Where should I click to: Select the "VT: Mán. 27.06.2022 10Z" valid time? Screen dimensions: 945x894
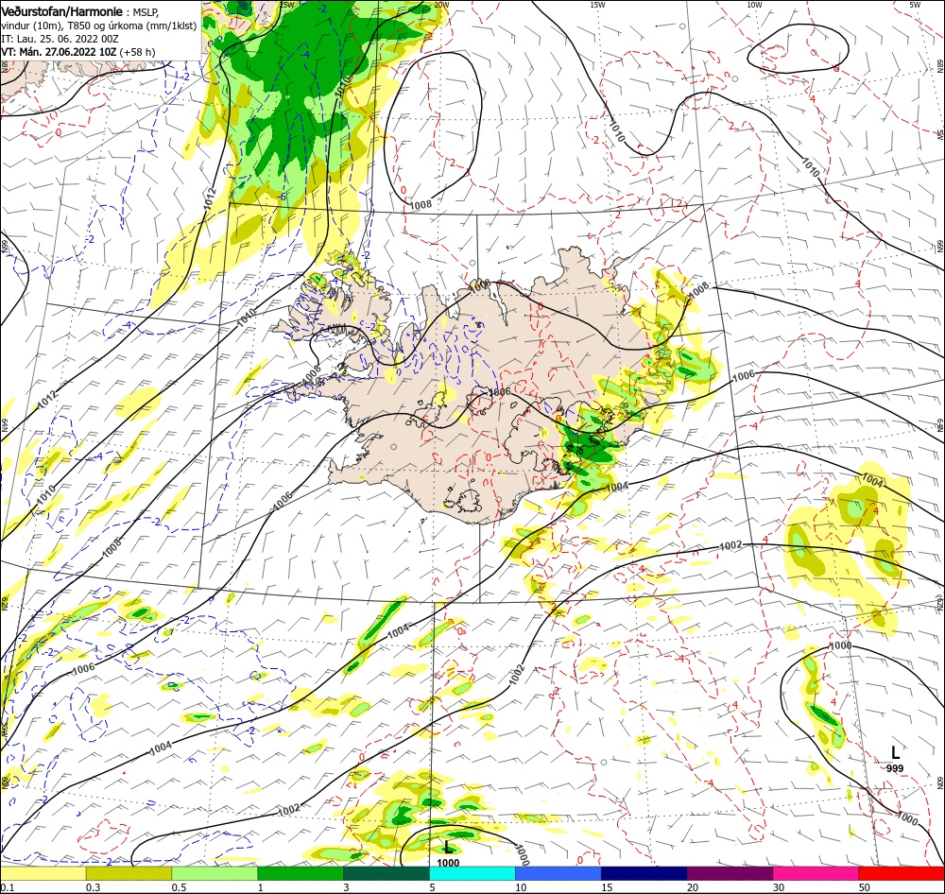pyautogui.click(x=59, y=52)
